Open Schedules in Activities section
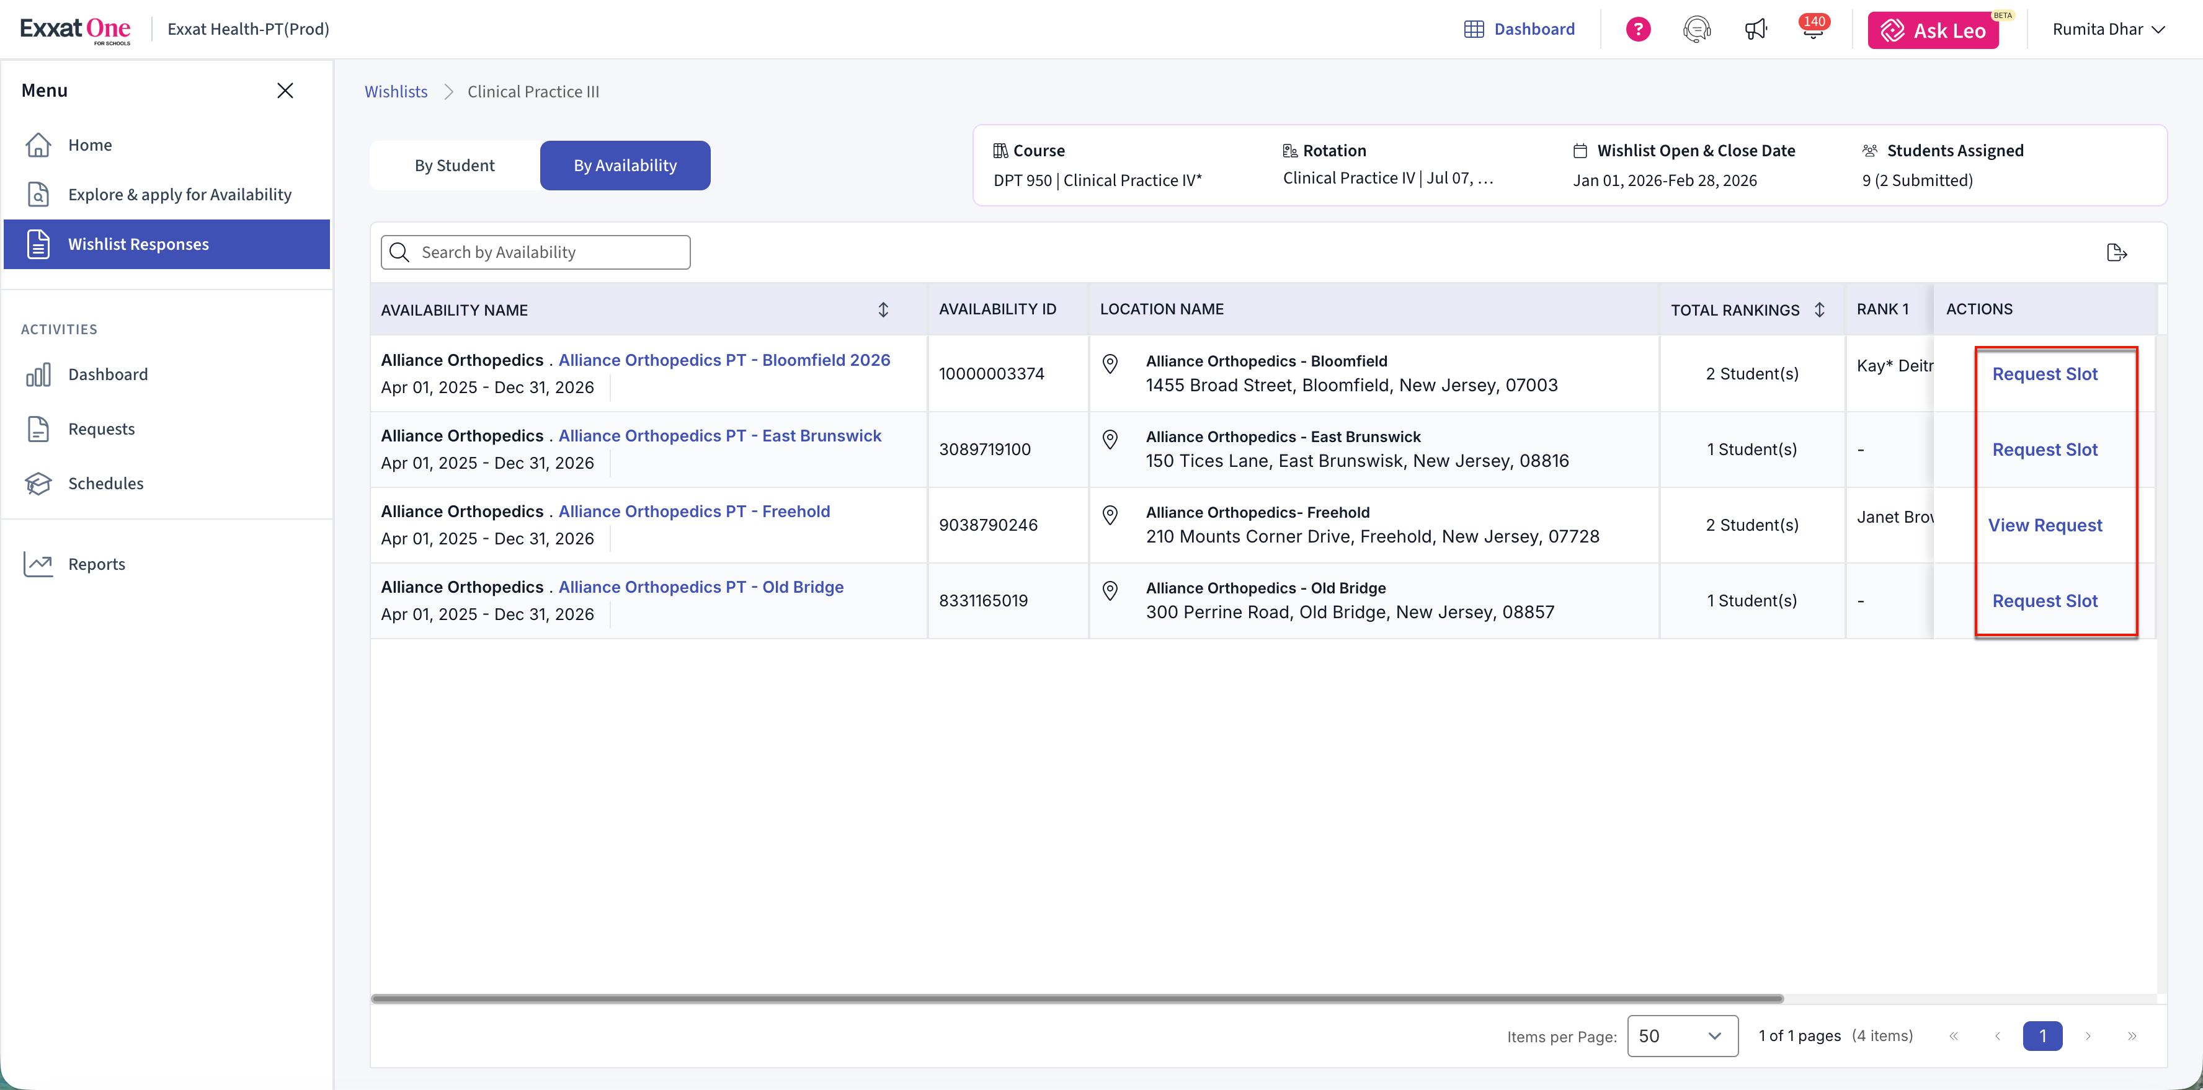Screen dimensions: 2203x1090 point(105,483)
